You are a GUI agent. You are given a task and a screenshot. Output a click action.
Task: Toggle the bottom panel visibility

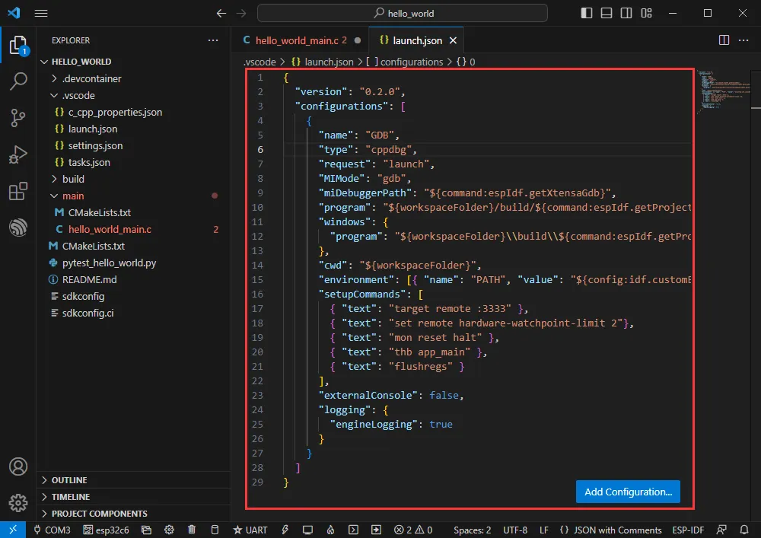[x=606, y=13]
